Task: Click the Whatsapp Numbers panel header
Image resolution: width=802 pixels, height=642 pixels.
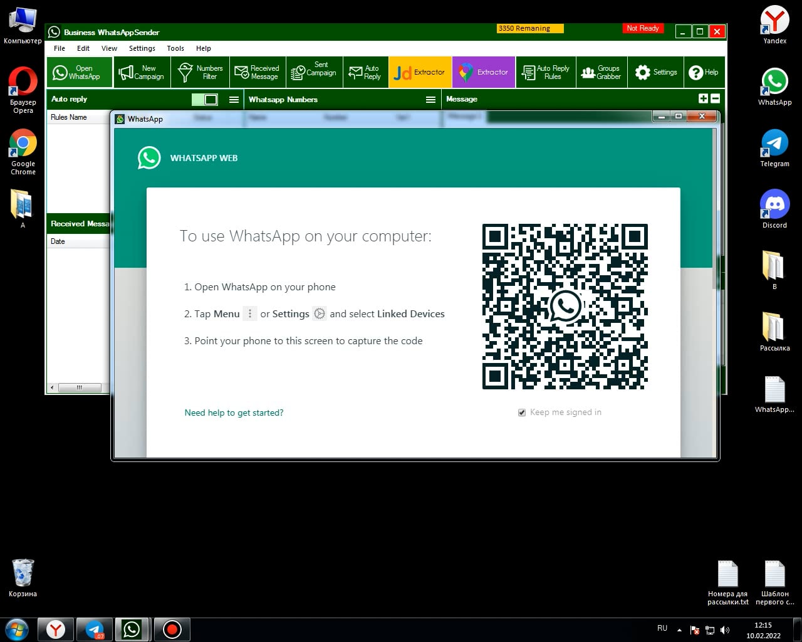Action: point(342,100)
